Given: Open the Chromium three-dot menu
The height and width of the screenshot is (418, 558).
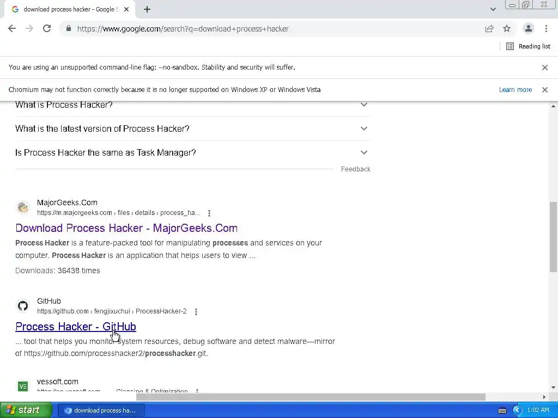Looking at the screenshot, I should (x=546, y=29).
